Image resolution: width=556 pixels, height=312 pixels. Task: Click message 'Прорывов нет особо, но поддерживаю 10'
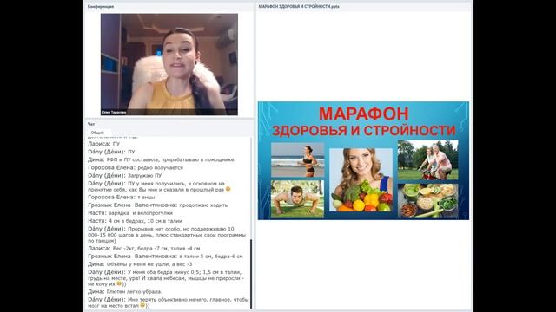click(x=167, y=235)
